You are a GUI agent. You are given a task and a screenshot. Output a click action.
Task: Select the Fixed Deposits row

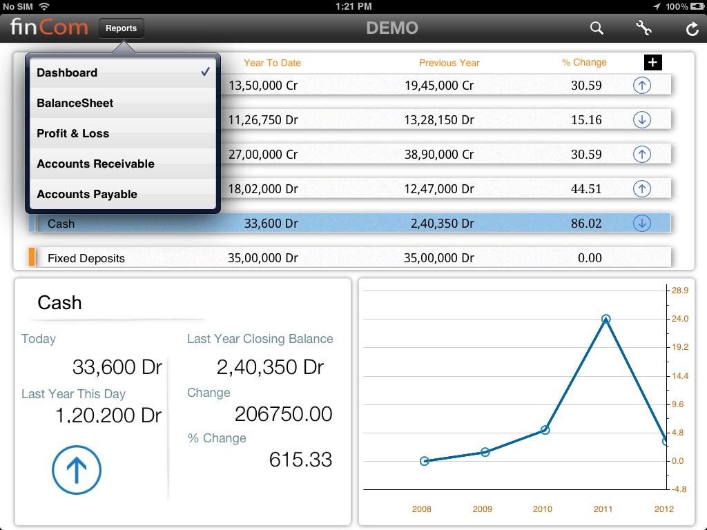coord(345,258)
